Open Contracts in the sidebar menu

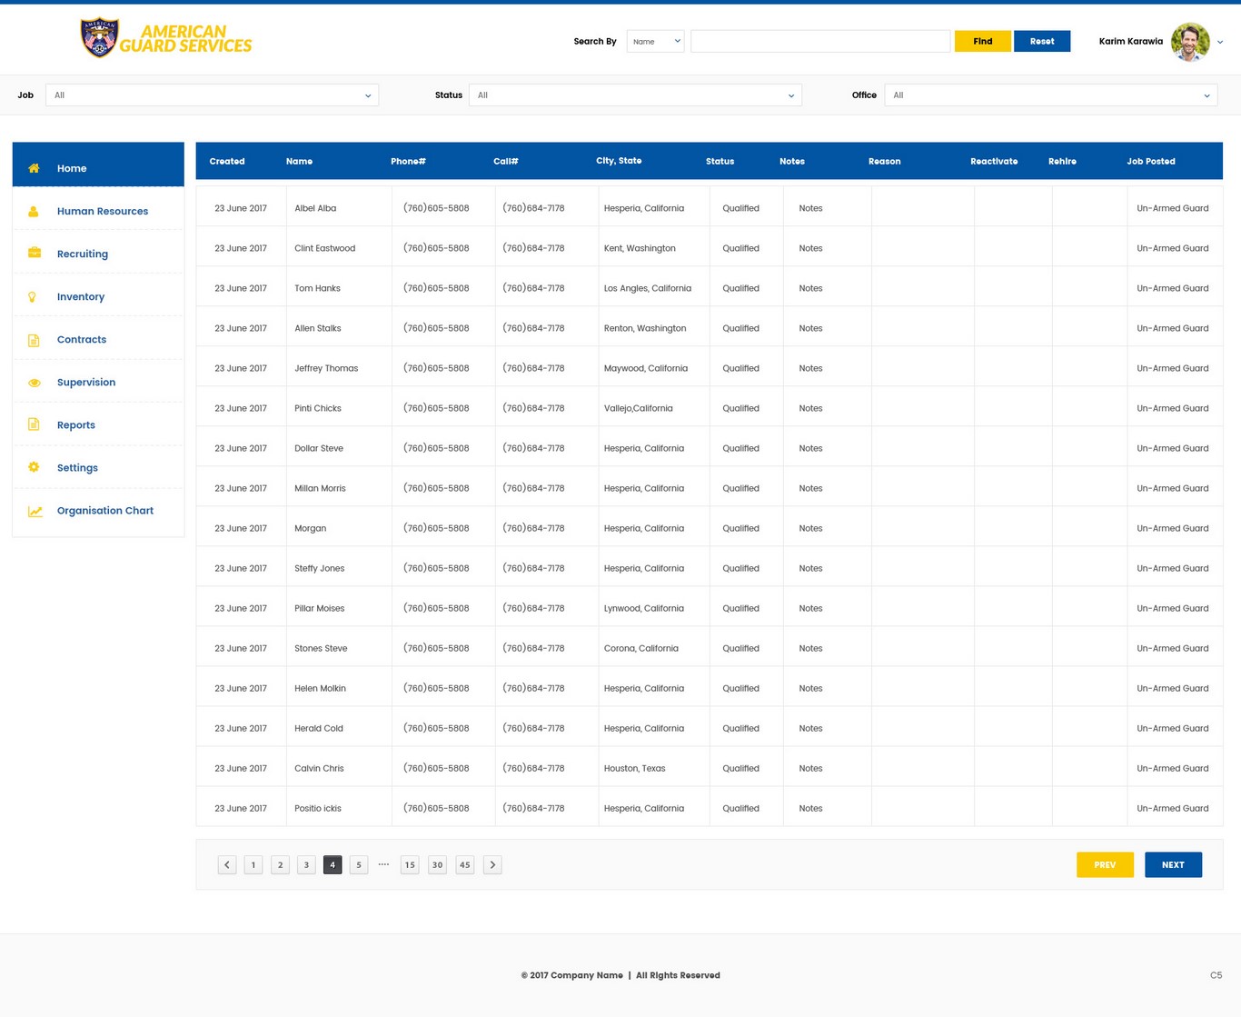pos(82,340)
